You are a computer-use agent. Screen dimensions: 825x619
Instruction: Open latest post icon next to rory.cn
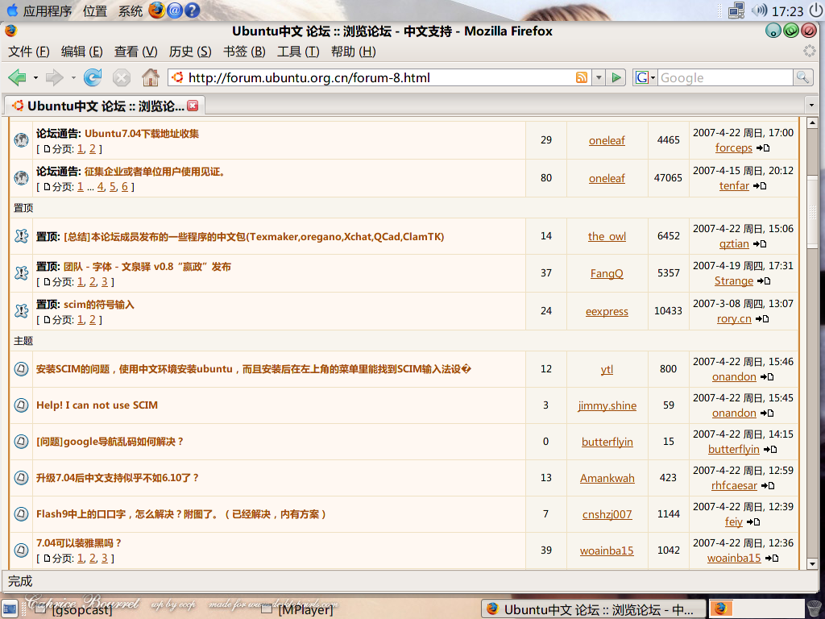click(762, 319)
